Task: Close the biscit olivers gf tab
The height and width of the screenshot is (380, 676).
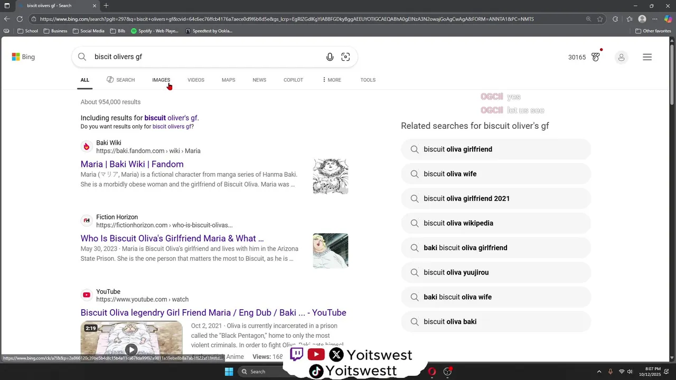Action: [95, 6]
